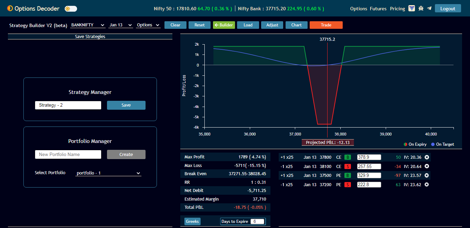
Task: Edit the 329.9 price field
Action: pyautogui.click(x=369, y=175)
